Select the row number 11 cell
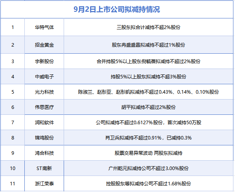 tap(13, 183)
